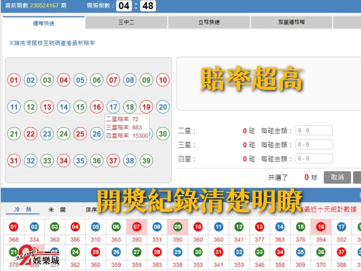Switch to the 立柱快速 tab

208,22
